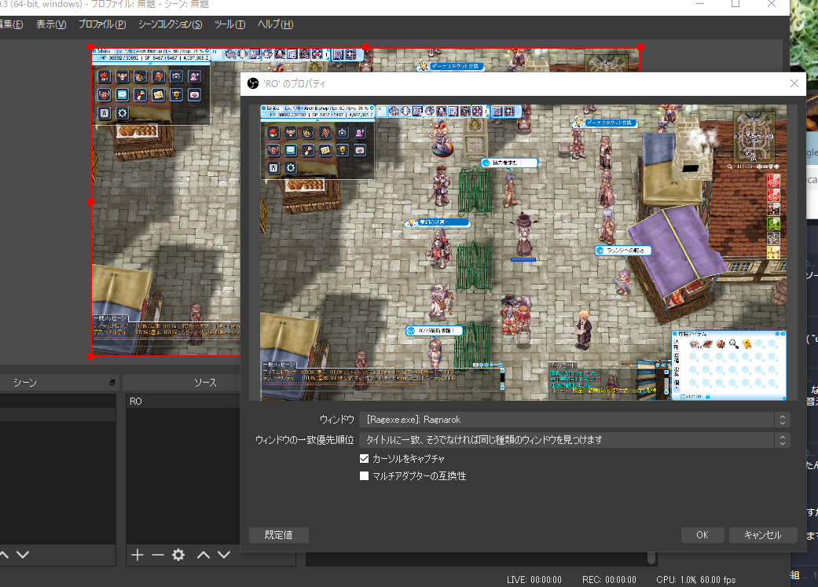Screen dimensions: 818x587
Task: Move the source up in the Sources list
Action: tap(204, 555)
